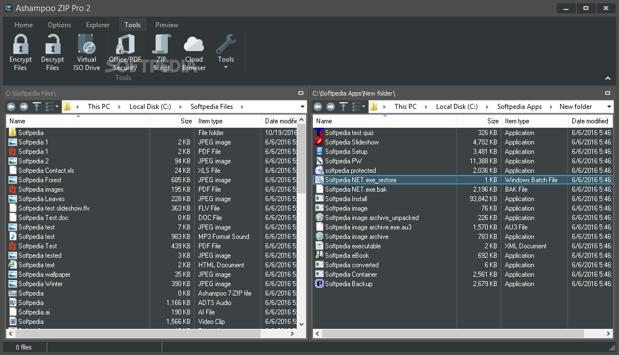Select Softpedia Forest JPEG image

point(40,180)
